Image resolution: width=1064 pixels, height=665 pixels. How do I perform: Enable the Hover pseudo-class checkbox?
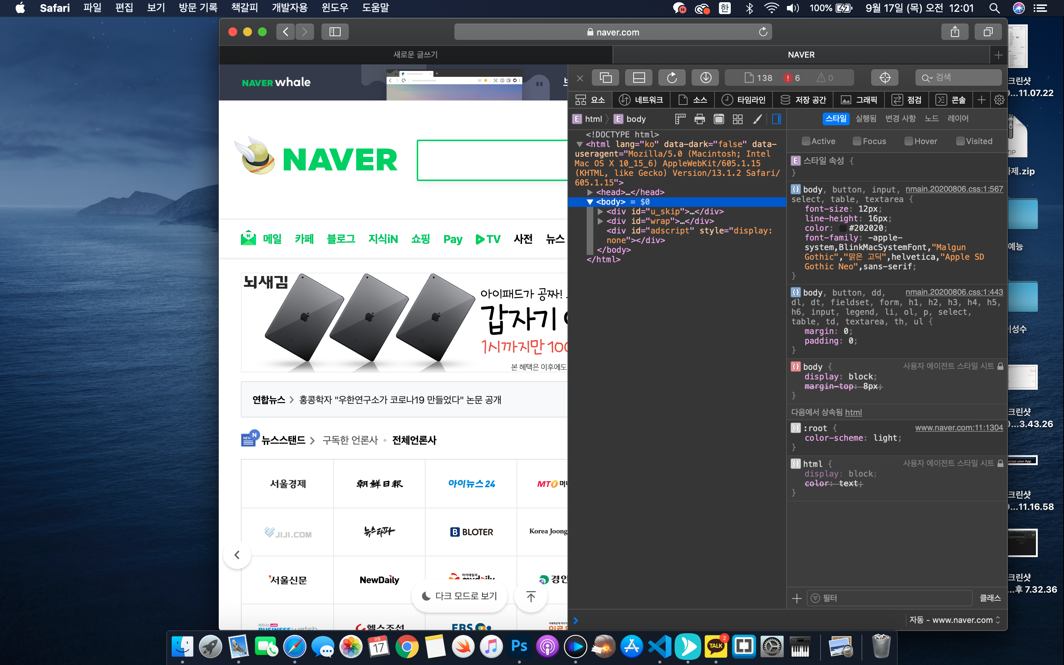[908, 141]
